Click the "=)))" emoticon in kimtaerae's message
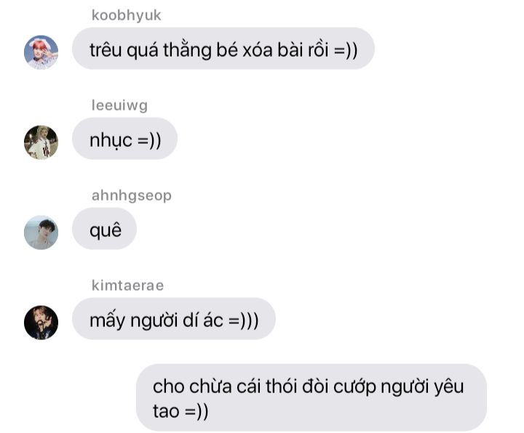The height and width of the screenshot is (433, 524). click(x=244, y=320)
